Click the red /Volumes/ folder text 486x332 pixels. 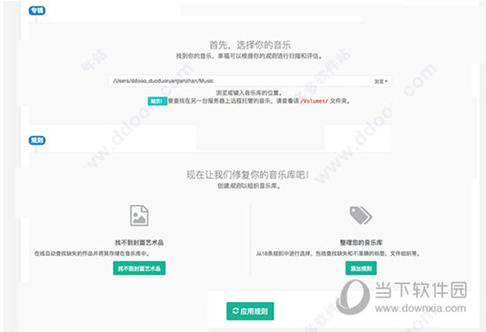pos(314,101)
